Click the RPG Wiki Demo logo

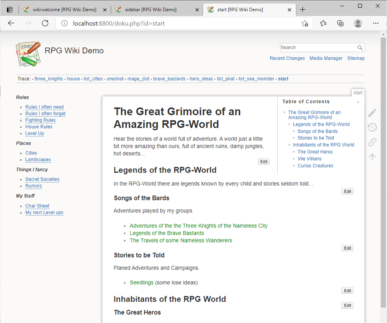pos(28,54)
